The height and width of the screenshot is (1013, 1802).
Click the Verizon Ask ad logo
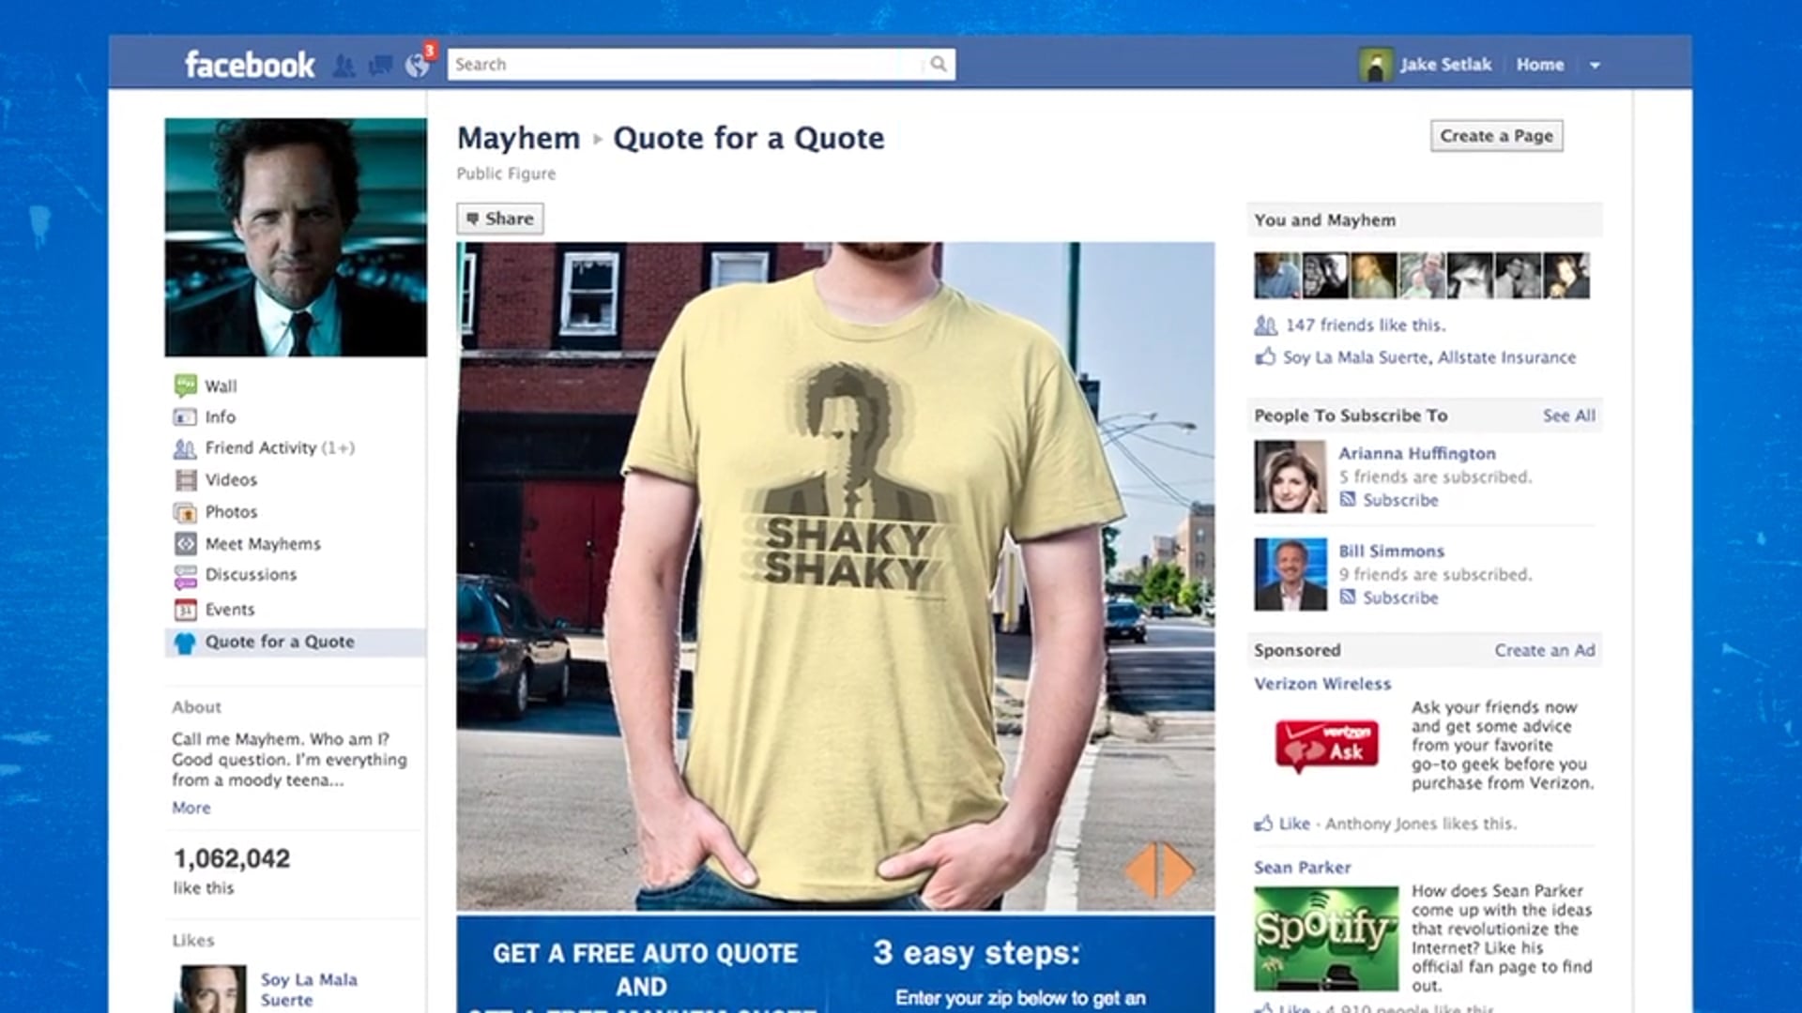1326,746
